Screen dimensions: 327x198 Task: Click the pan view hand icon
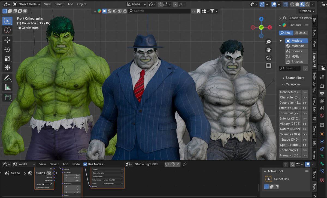tap(268, 50)
